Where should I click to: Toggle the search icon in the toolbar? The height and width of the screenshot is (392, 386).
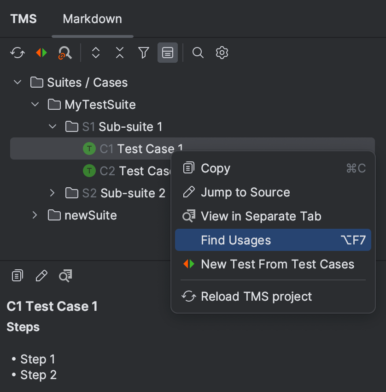(198, 53)
